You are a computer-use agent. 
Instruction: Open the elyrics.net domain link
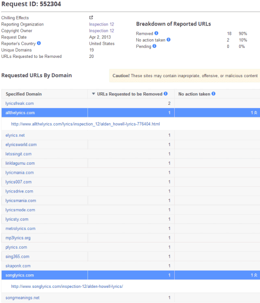tap(15, 135)
